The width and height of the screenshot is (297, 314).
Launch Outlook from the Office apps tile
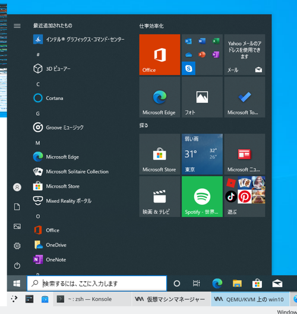point(188,41)
